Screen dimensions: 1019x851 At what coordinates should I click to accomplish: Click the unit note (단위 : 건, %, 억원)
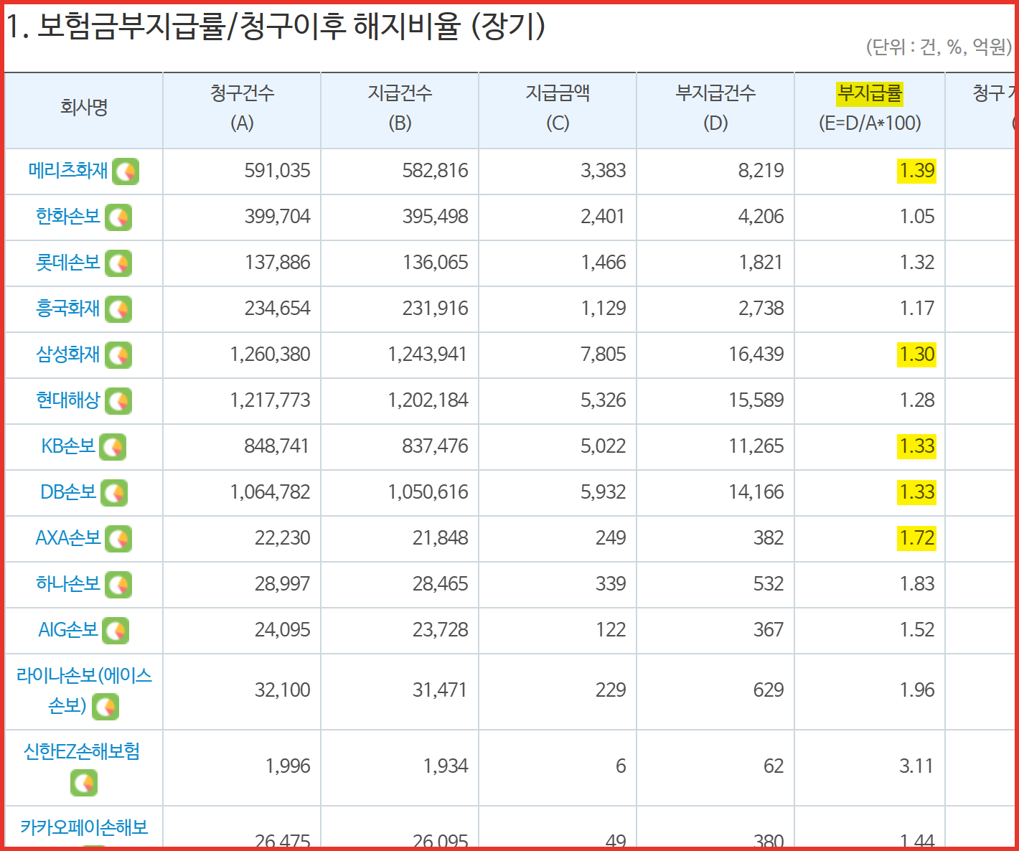939,47
